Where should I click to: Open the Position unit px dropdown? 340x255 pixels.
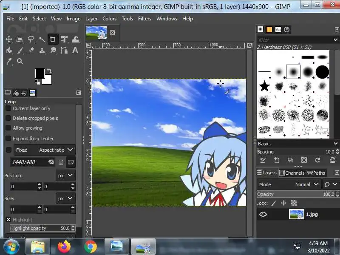pos(65,176)
